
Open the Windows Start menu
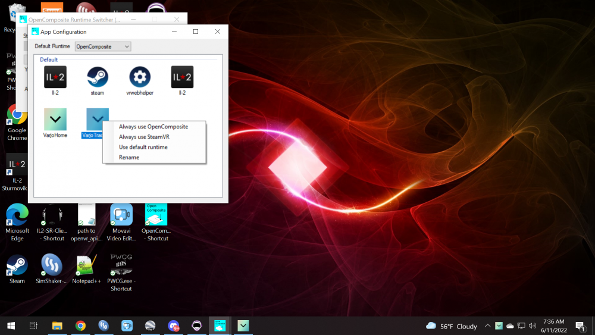click(11, 325)
